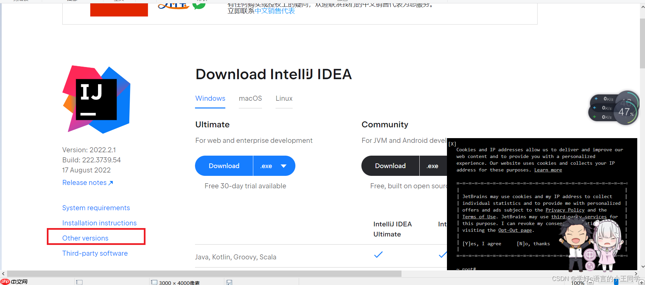The height and width of the screenshot is (285, 645).
Task: Click the zoom out minus button
Action: point(590,282)
